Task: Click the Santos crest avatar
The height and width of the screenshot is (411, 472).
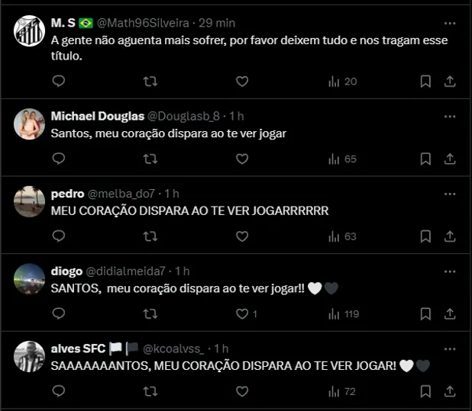Action: 29,31
